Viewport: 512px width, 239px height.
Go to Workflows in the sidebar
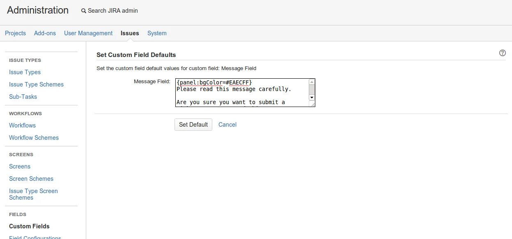click(x=22, y=125)
